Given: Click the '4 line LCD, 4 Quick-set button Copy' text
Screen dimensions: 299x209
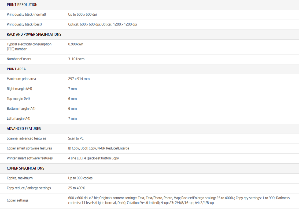Looking at the screenshot, I should coord(93,158).
